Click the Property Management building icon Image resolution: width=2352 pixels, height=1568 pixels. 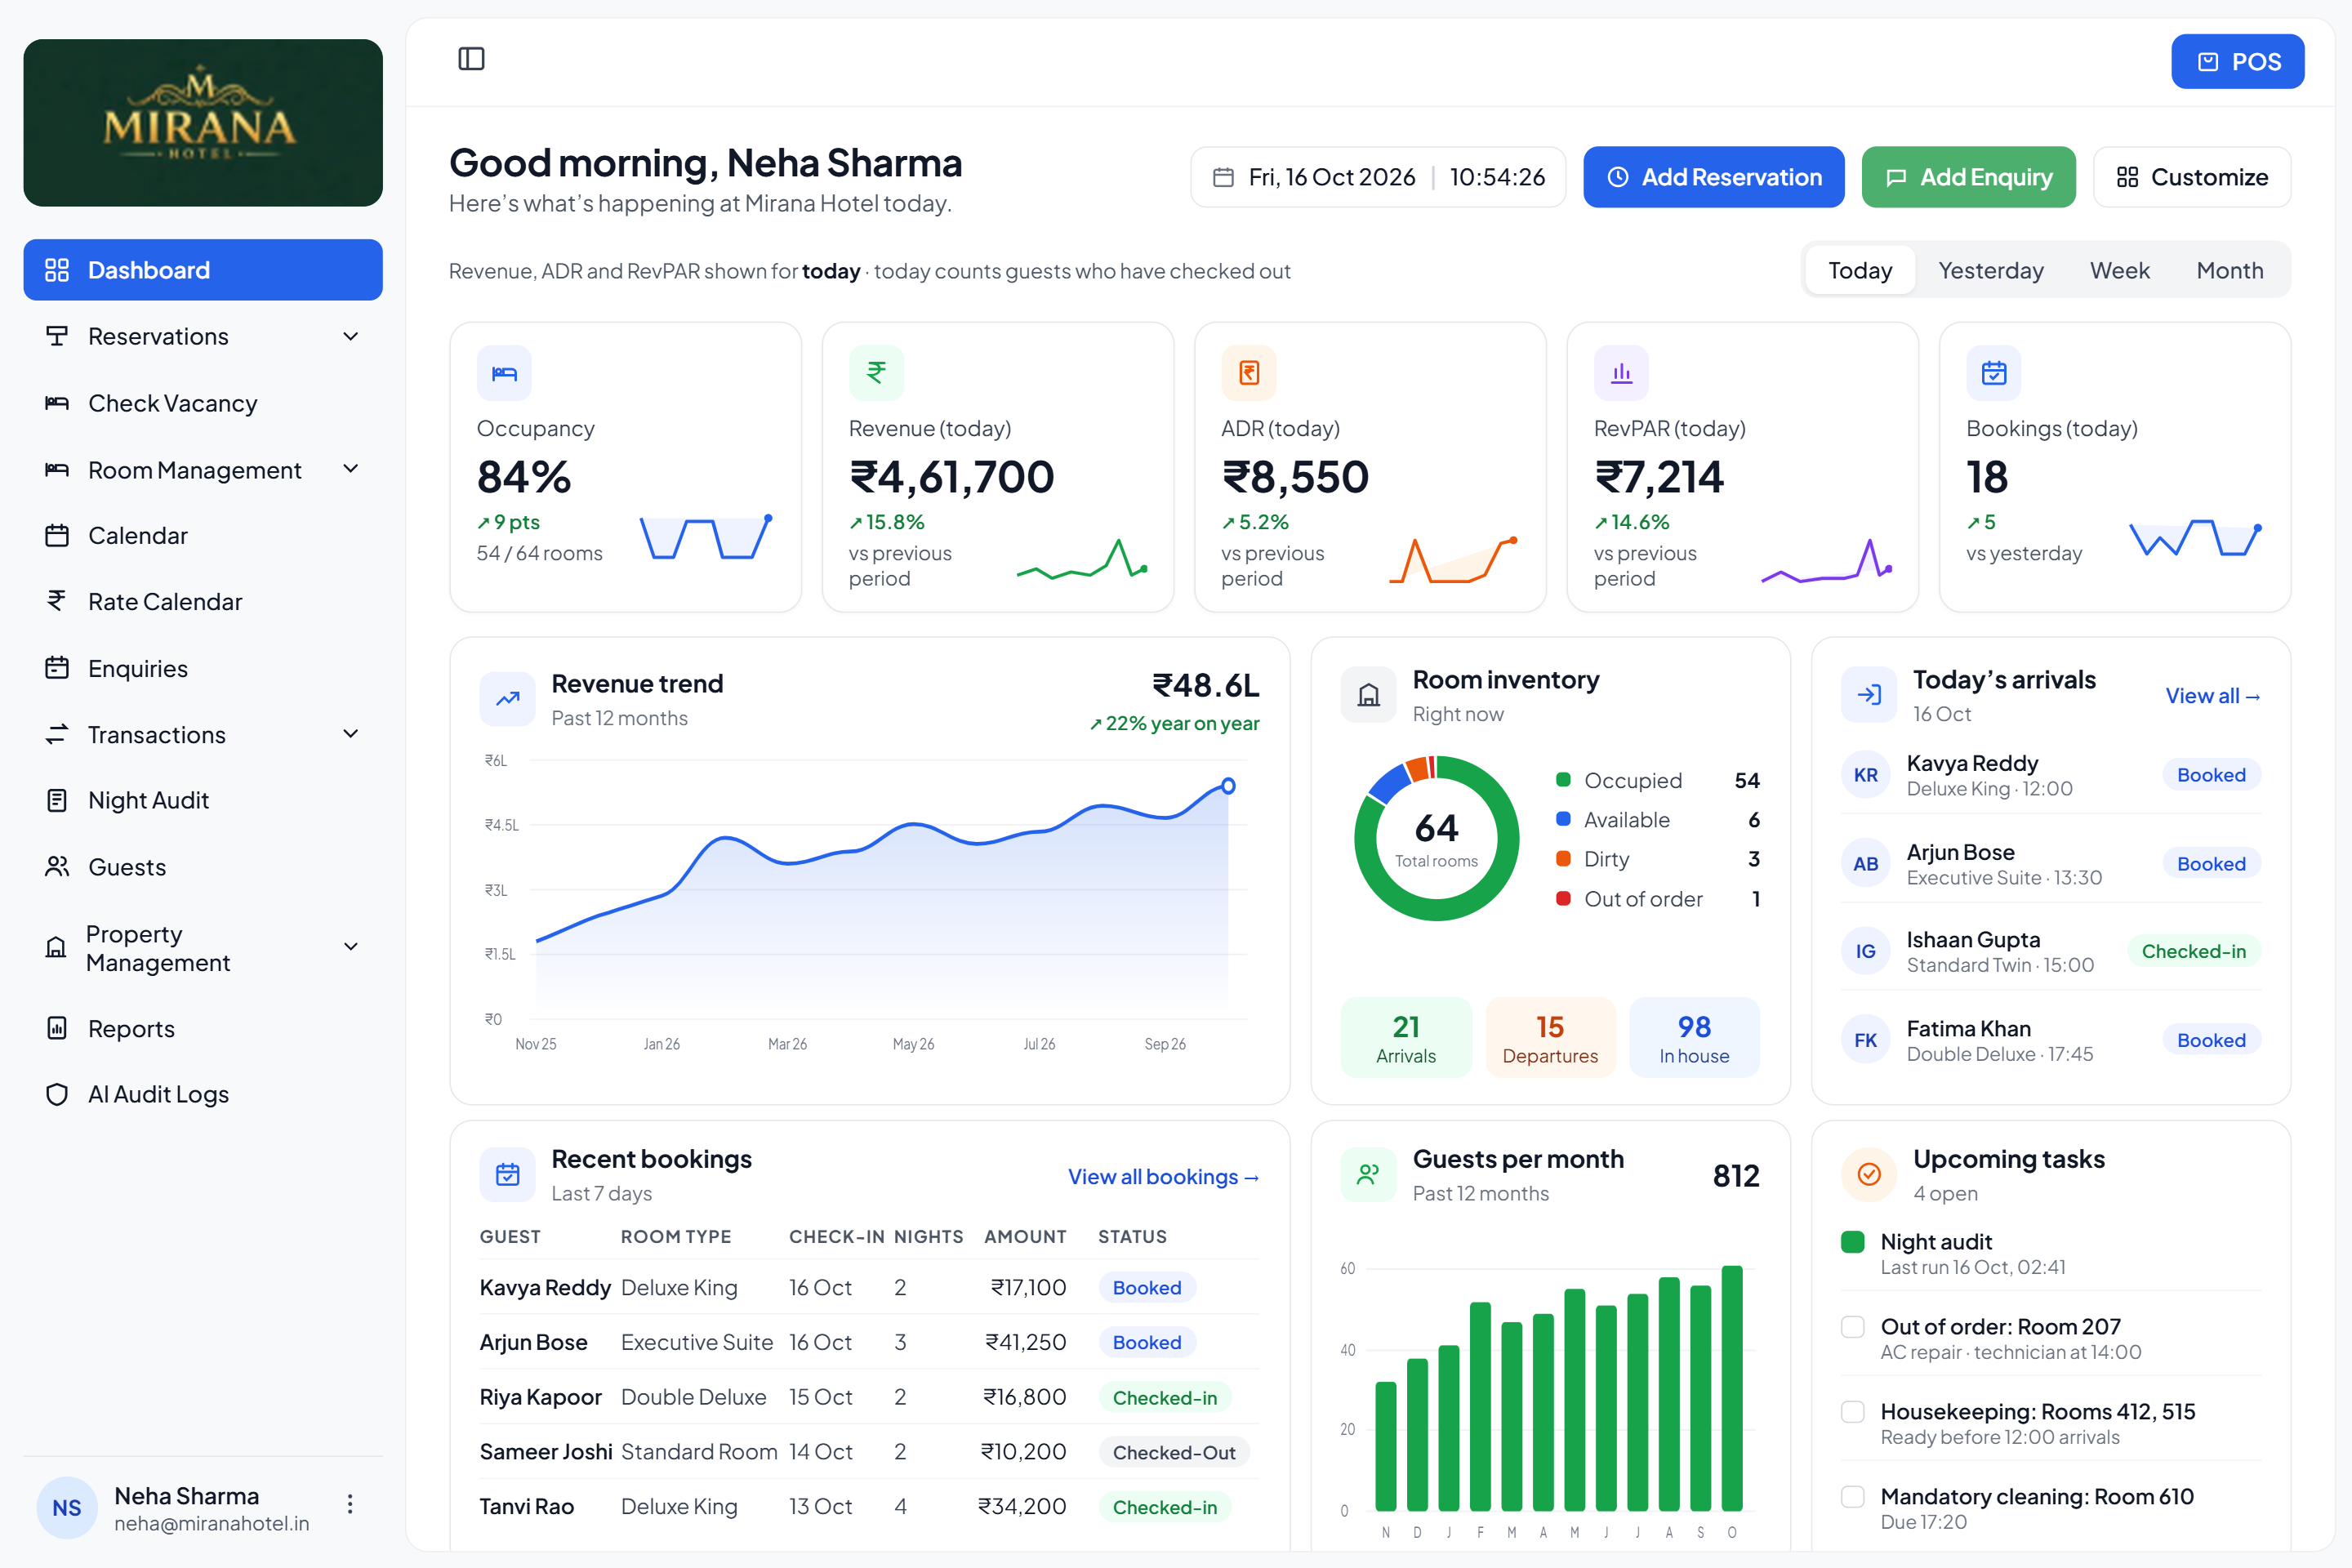(x=57, y=947)
